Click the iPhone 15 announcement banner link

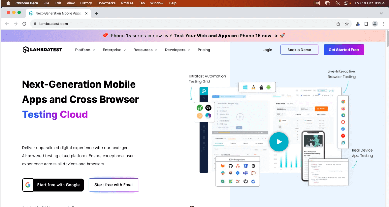coord(194,35)
